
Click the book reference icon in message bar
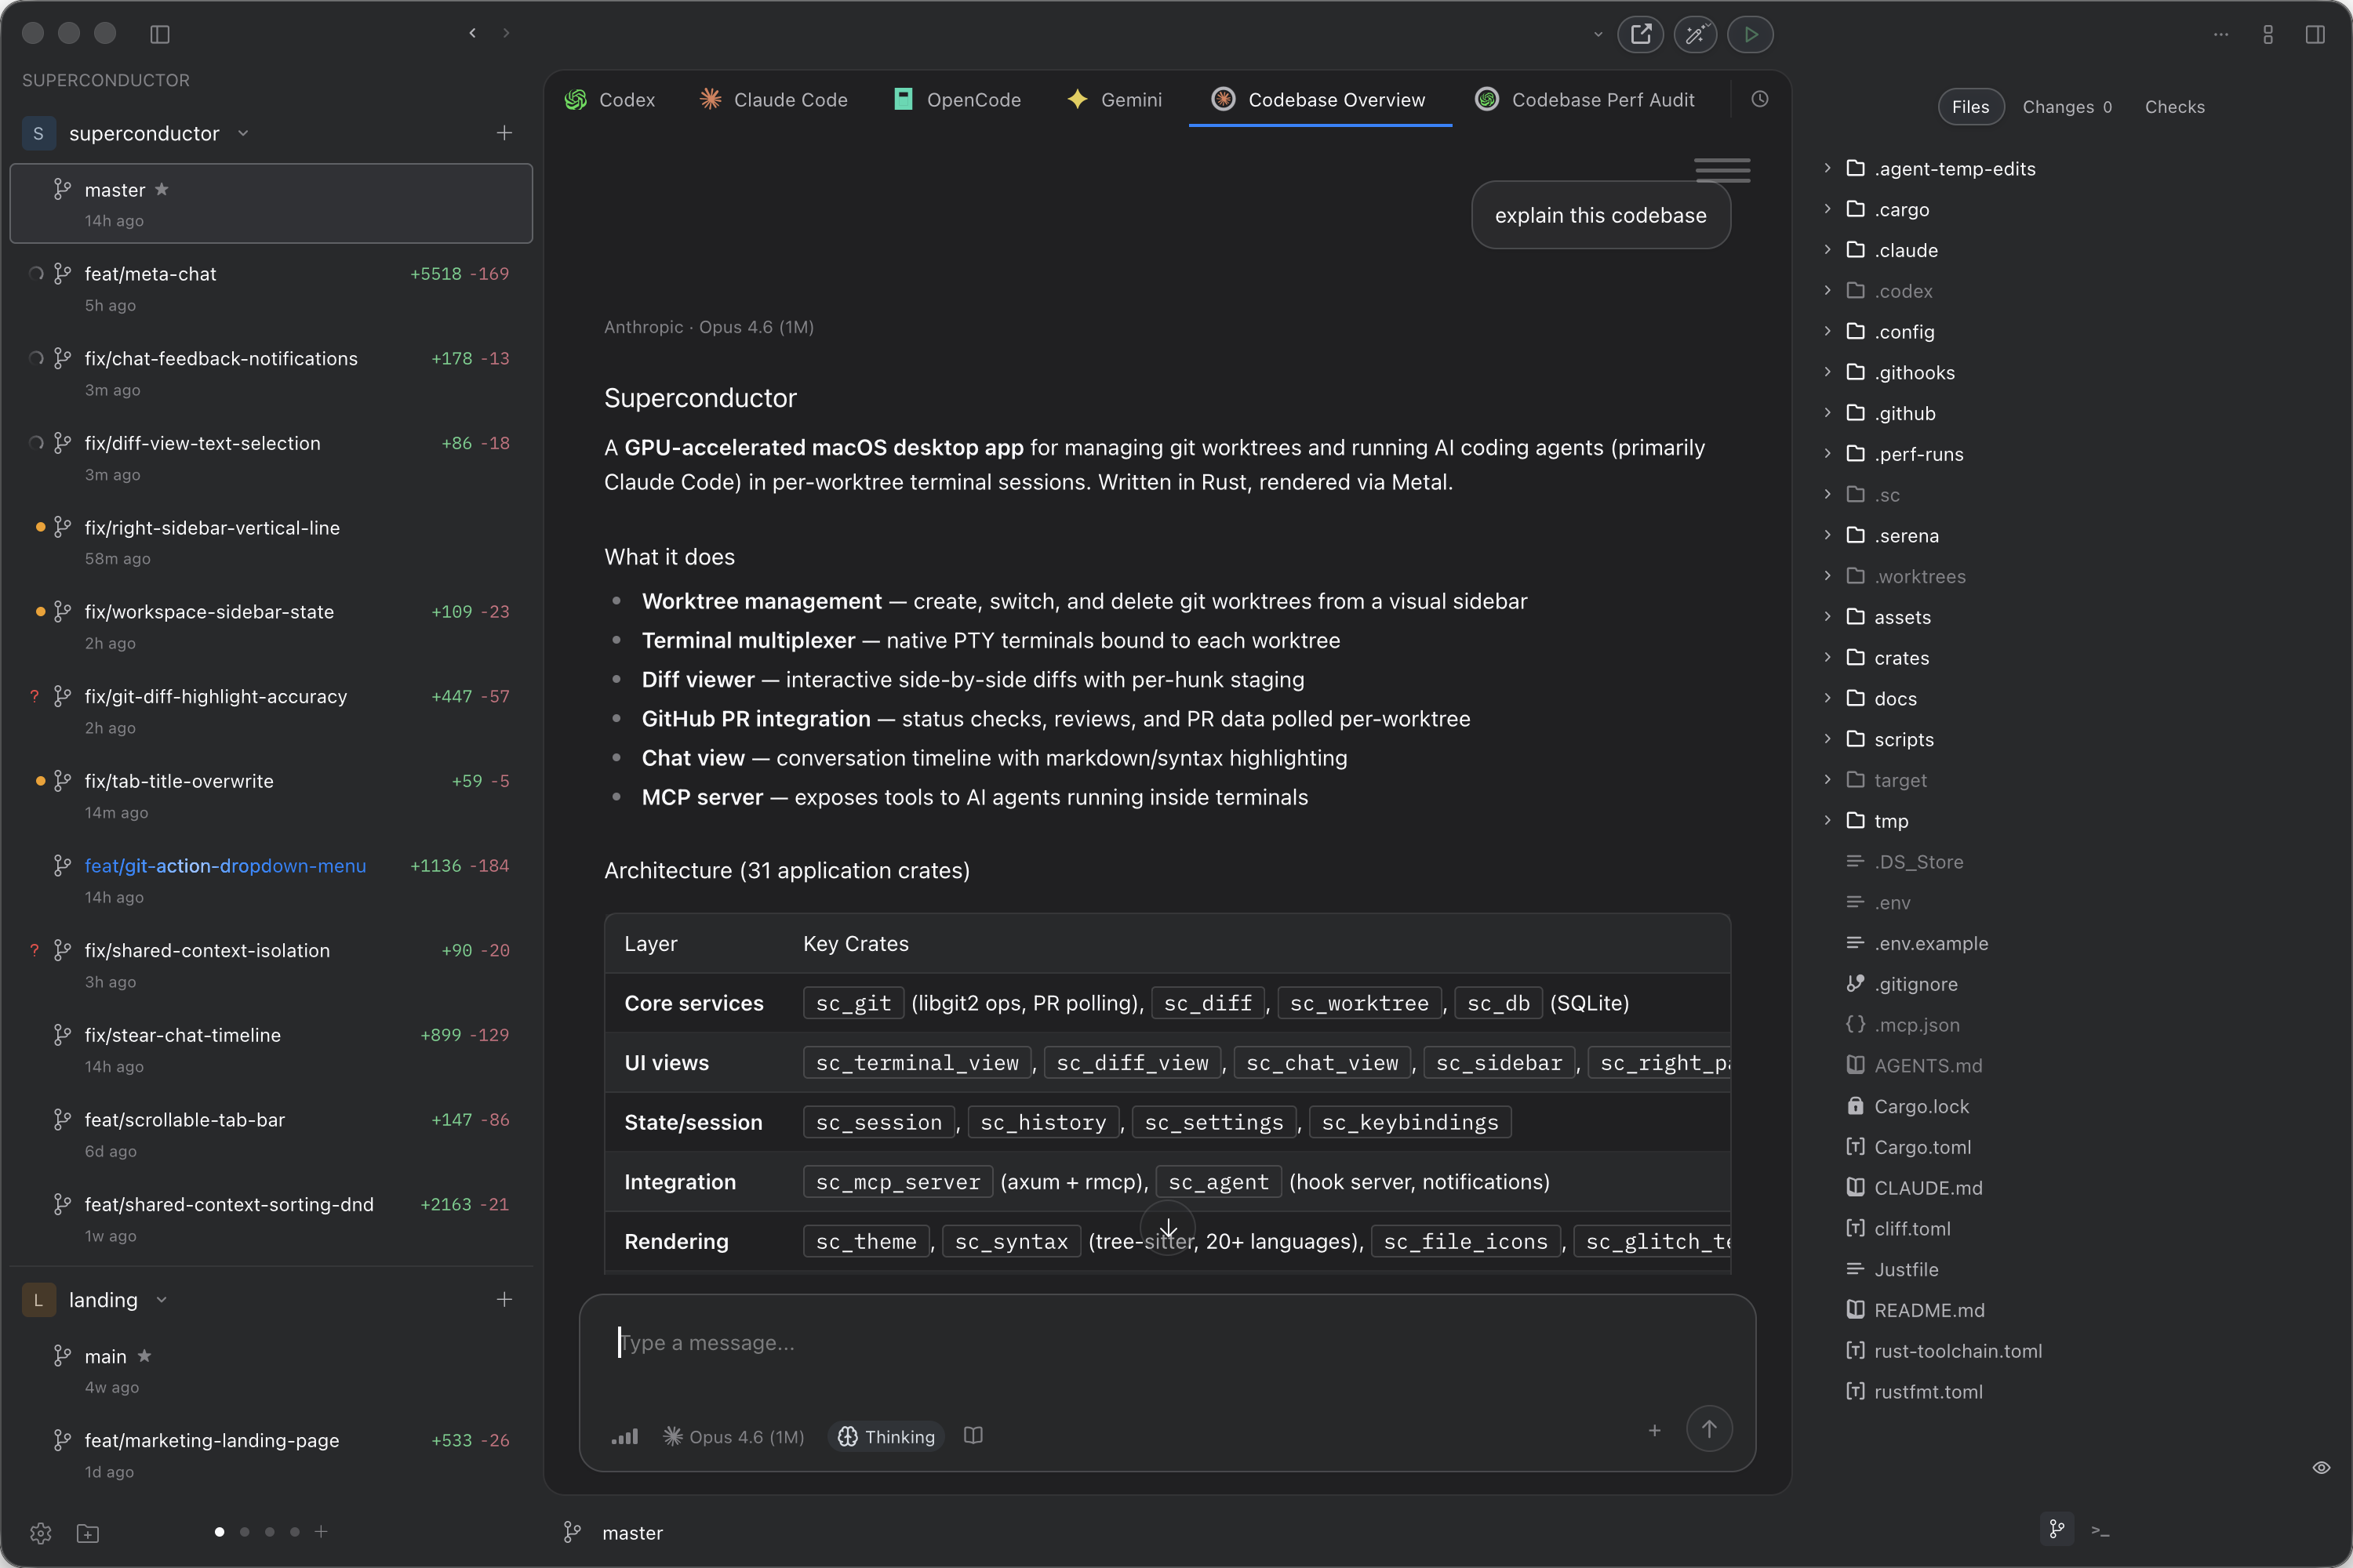click(x=973, y=1436)
